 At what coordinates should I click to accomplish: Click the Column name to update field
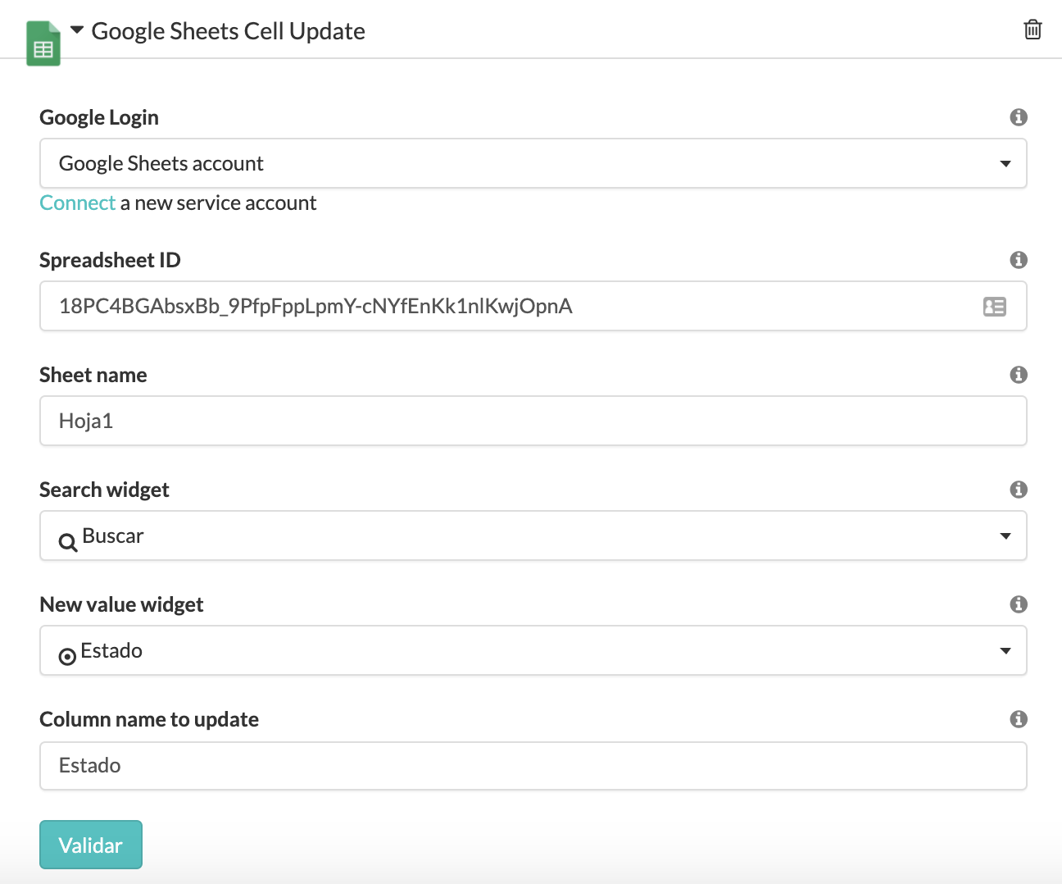tap(533, 766)
